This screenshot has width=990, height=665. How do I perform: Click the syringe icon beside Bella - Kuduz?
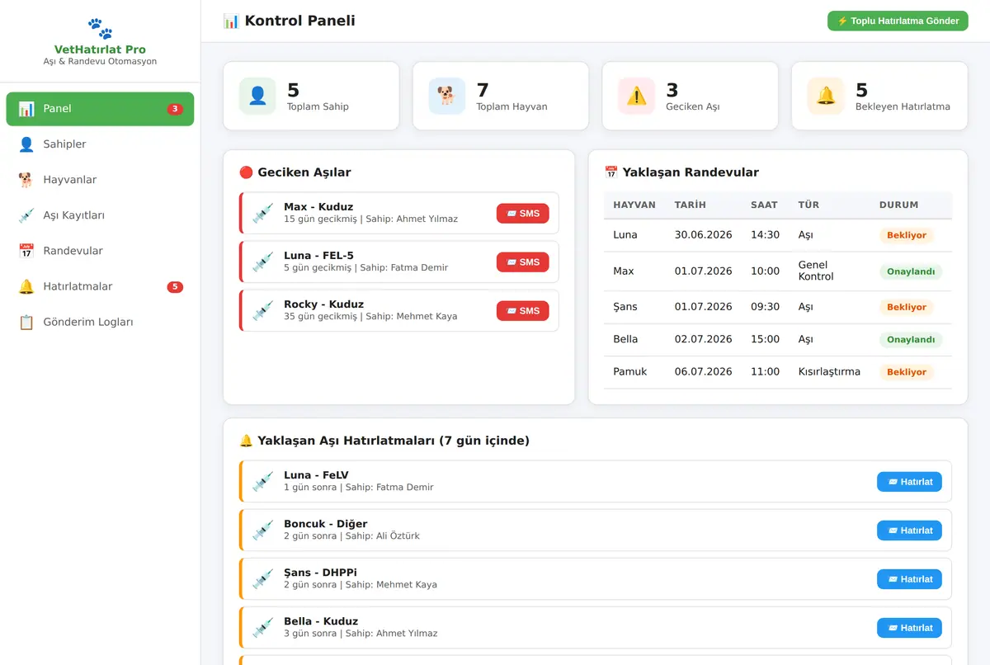click(263, 627)
